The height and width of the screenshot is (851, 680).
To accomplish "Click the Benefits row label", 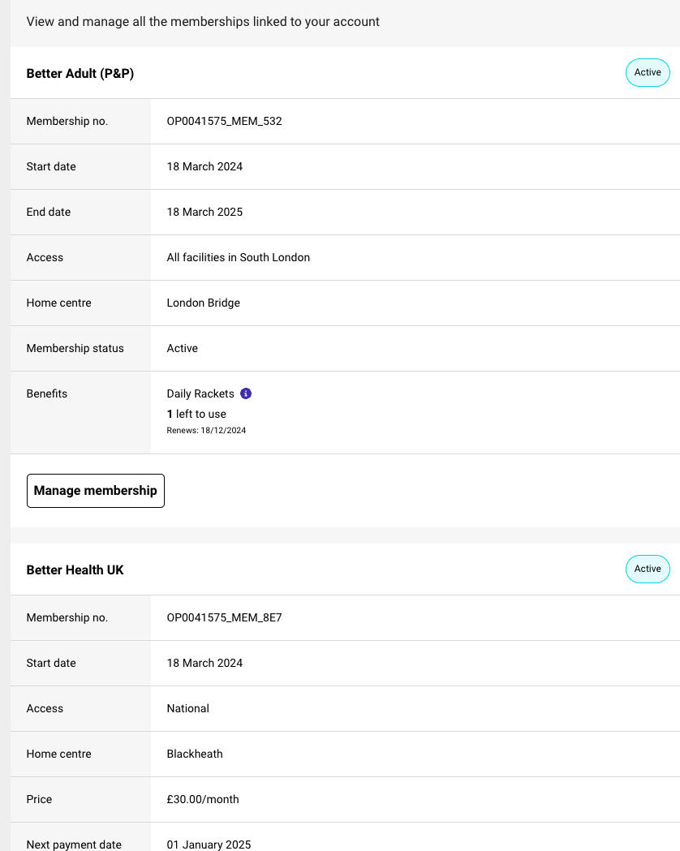I will pyautogui.click(x=47, y=393).
